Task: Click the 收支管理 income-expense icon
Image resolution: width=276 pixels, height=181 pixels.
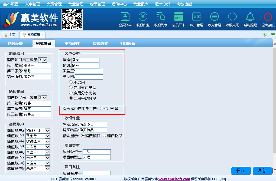Action: coord(215,17)
